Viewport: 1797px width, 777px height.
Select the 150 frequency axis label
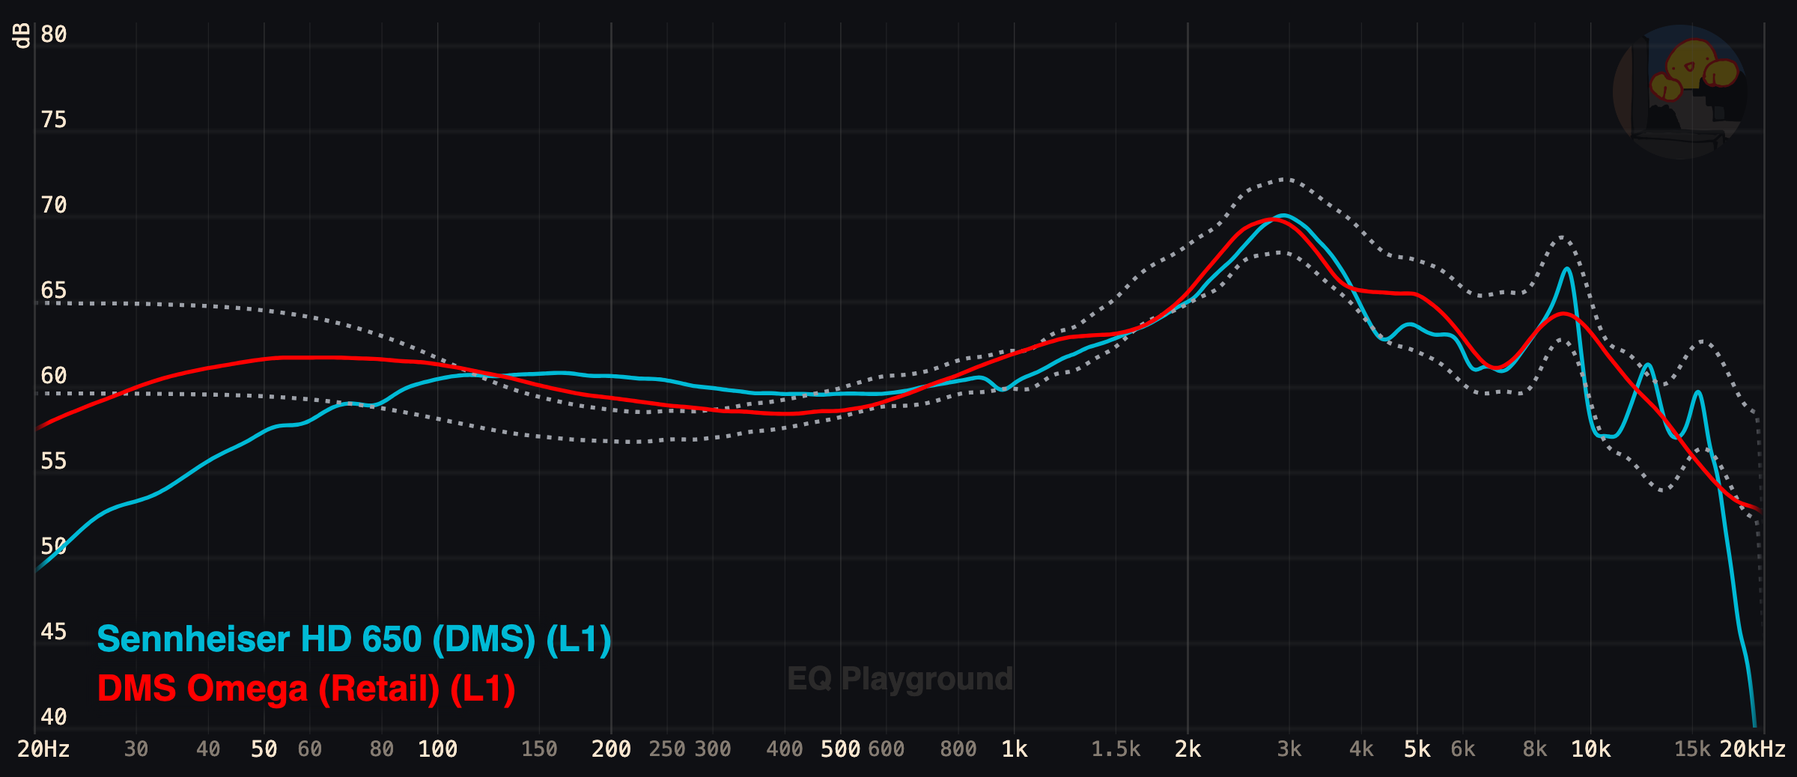point(539,749)
